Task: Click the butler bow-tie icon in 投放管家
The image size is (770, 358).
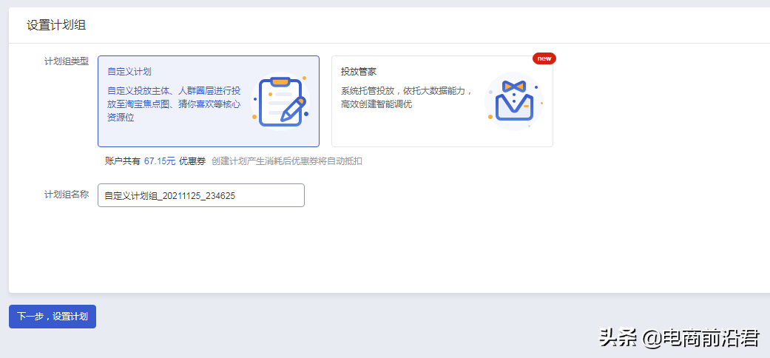Action: tap(513, 101)
